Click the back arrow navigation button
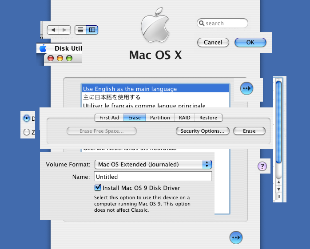This screenshot has height=249, width=310. pos(53,30)
